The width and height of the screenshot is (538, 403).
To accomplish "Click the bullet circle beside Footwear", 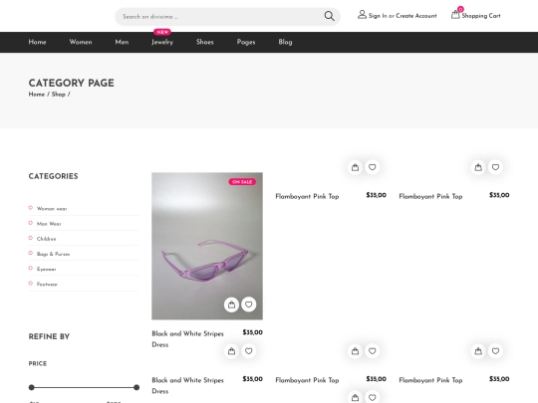I will 31,283.
